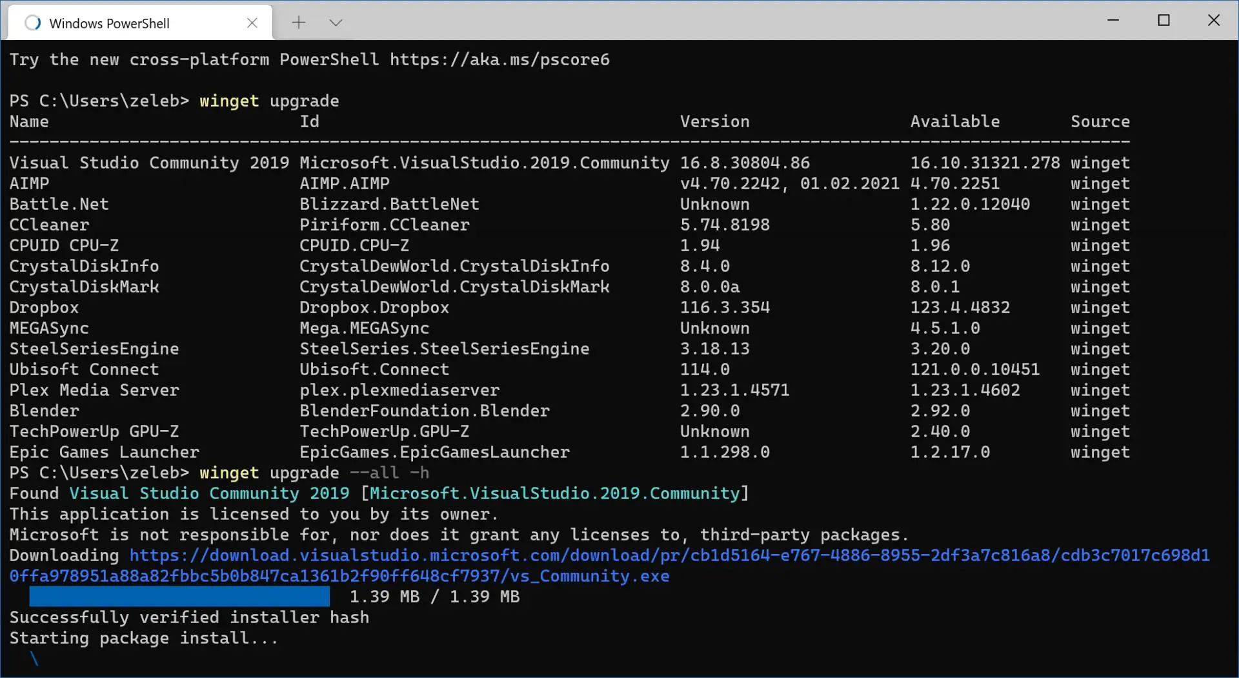Click the Dropbox.Dropbox package Id text
Image resolution: width=1239 pixels, height=678 pixels.
click(x=374, y=307)
